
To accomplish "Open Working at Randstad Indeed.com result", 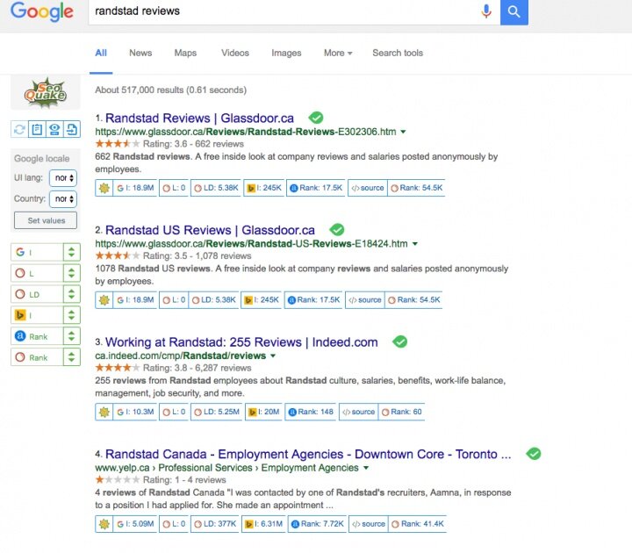I will click(x=241, y=342).
